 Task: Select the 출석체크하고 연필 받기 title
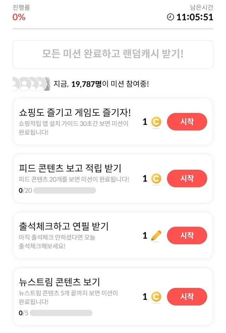(x=64, y=226)
